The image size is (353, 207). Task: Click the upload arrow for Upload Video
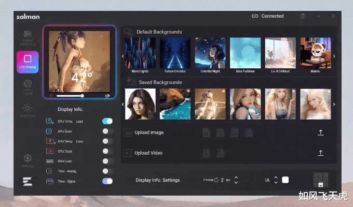[x=320, y=153]
